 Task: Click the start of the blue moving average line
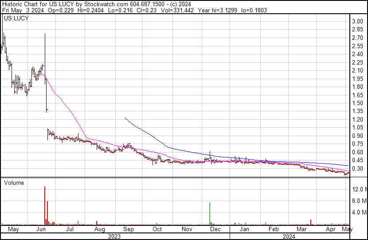(x=125, y=118)
